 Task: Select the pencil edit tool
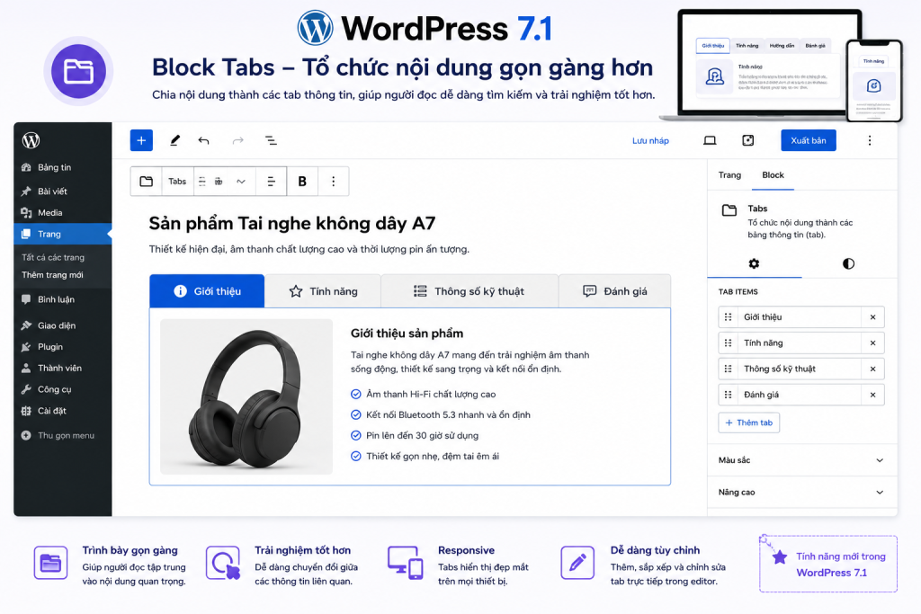point(174,140)
